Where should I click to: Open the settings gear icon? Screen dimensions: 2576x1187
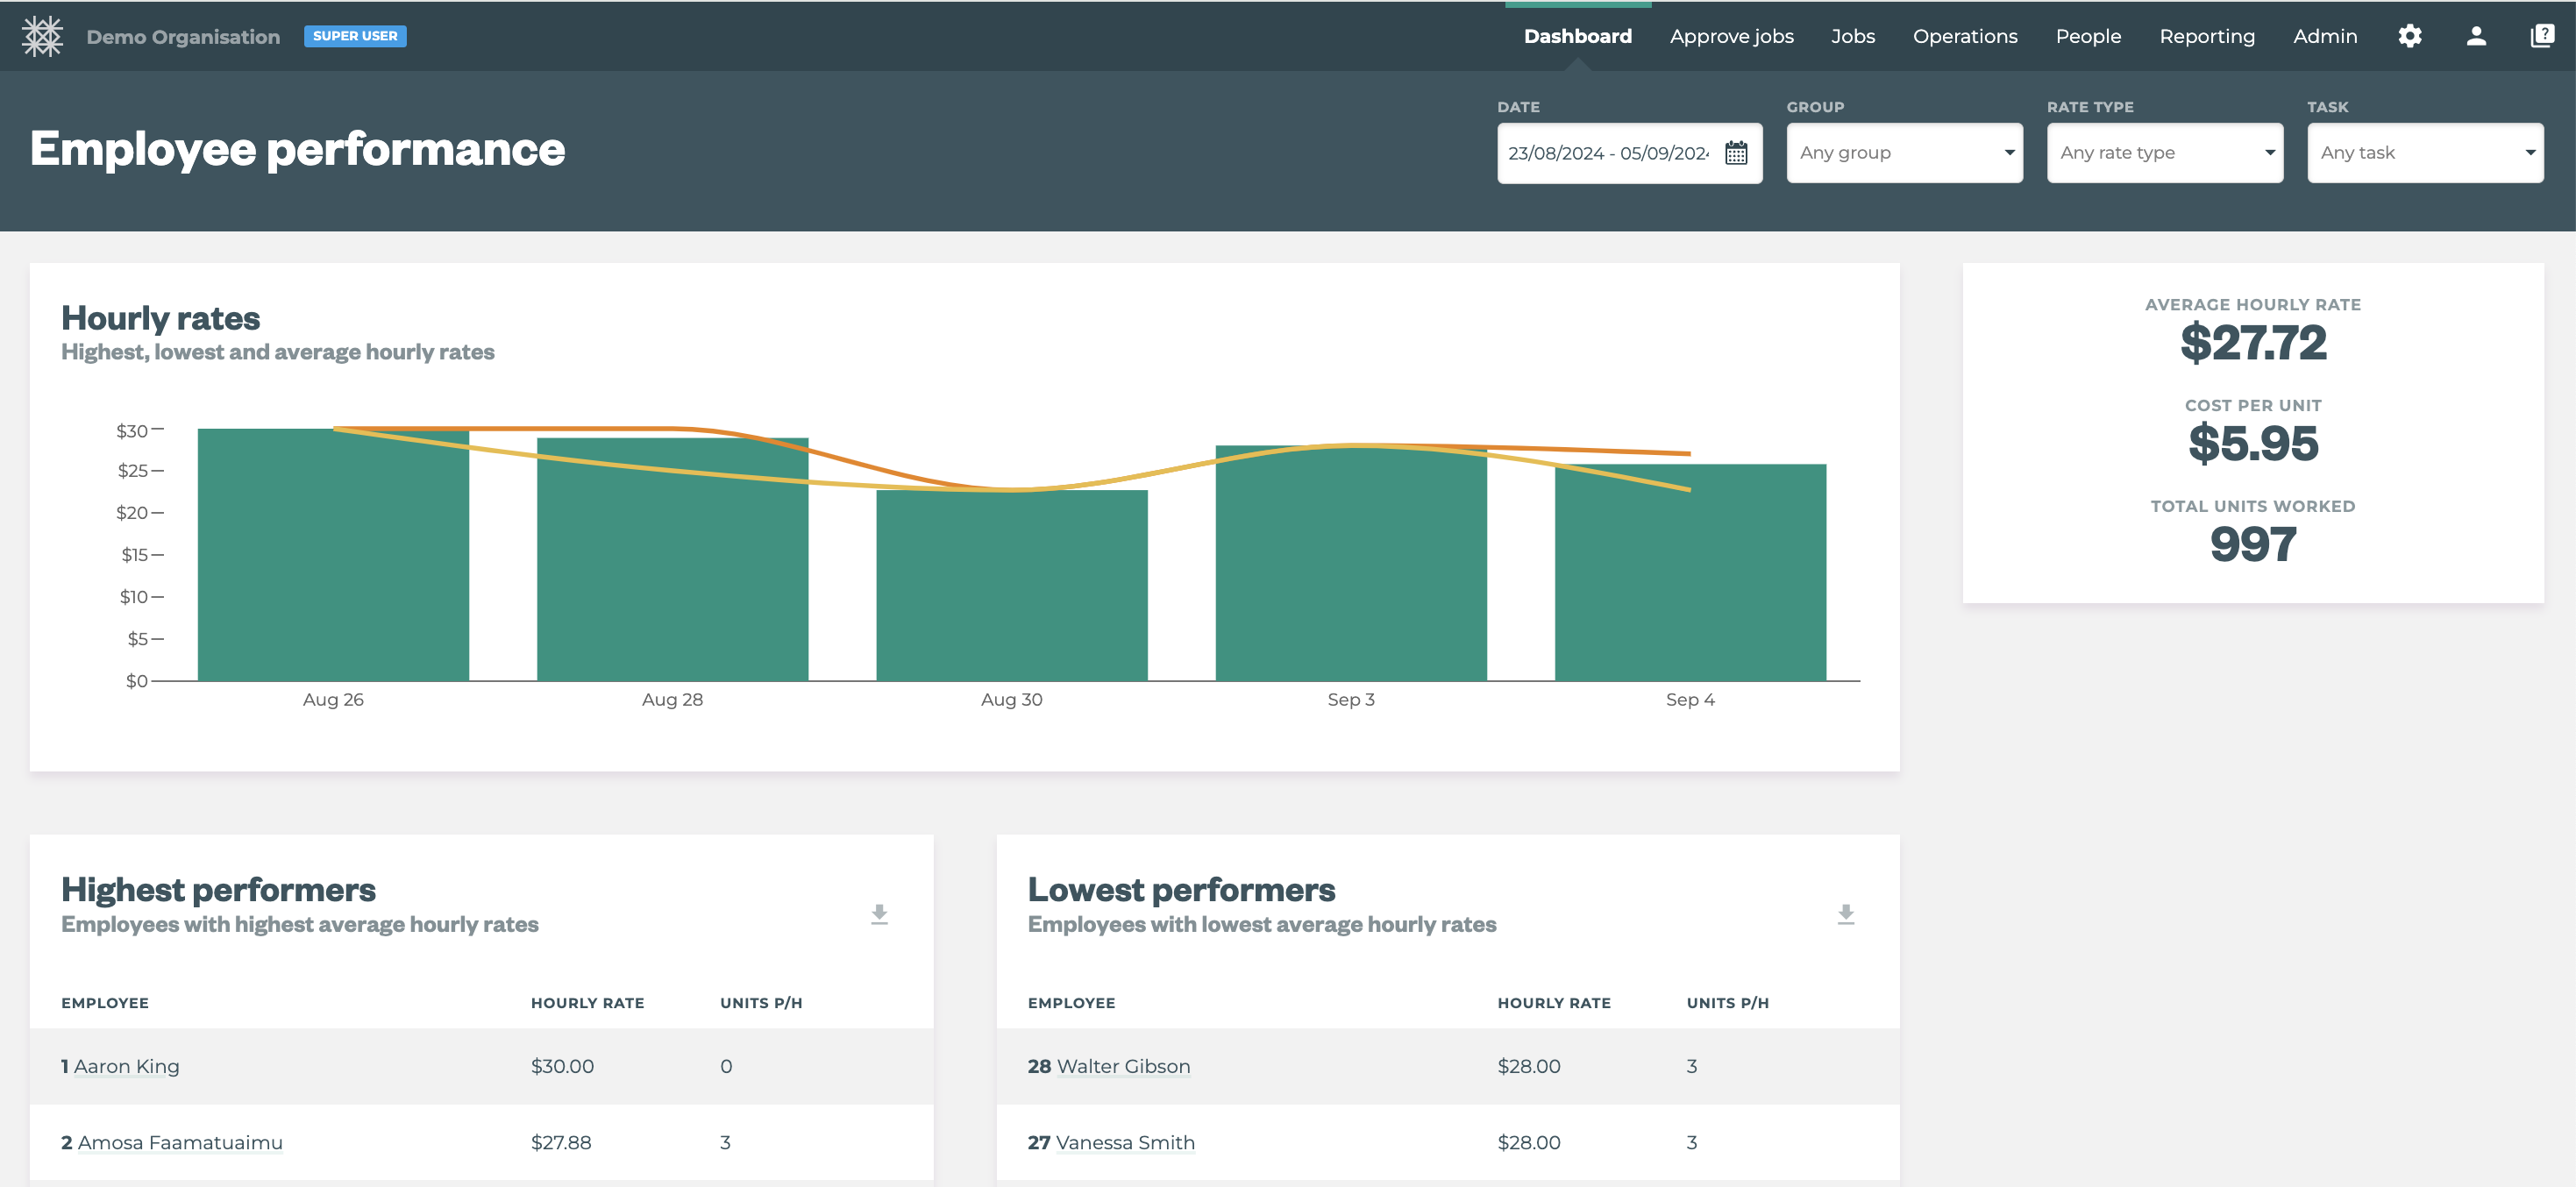pyautogui.click(x=2410, y=36)
